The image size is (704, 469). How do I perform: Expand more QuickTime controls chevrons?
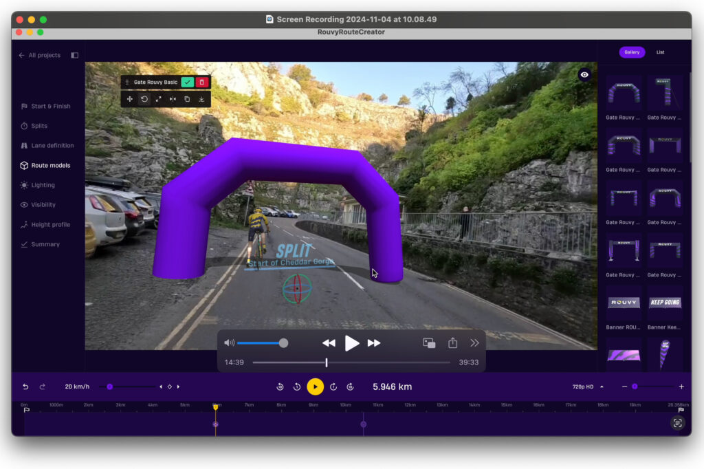(x=474, y=343)
